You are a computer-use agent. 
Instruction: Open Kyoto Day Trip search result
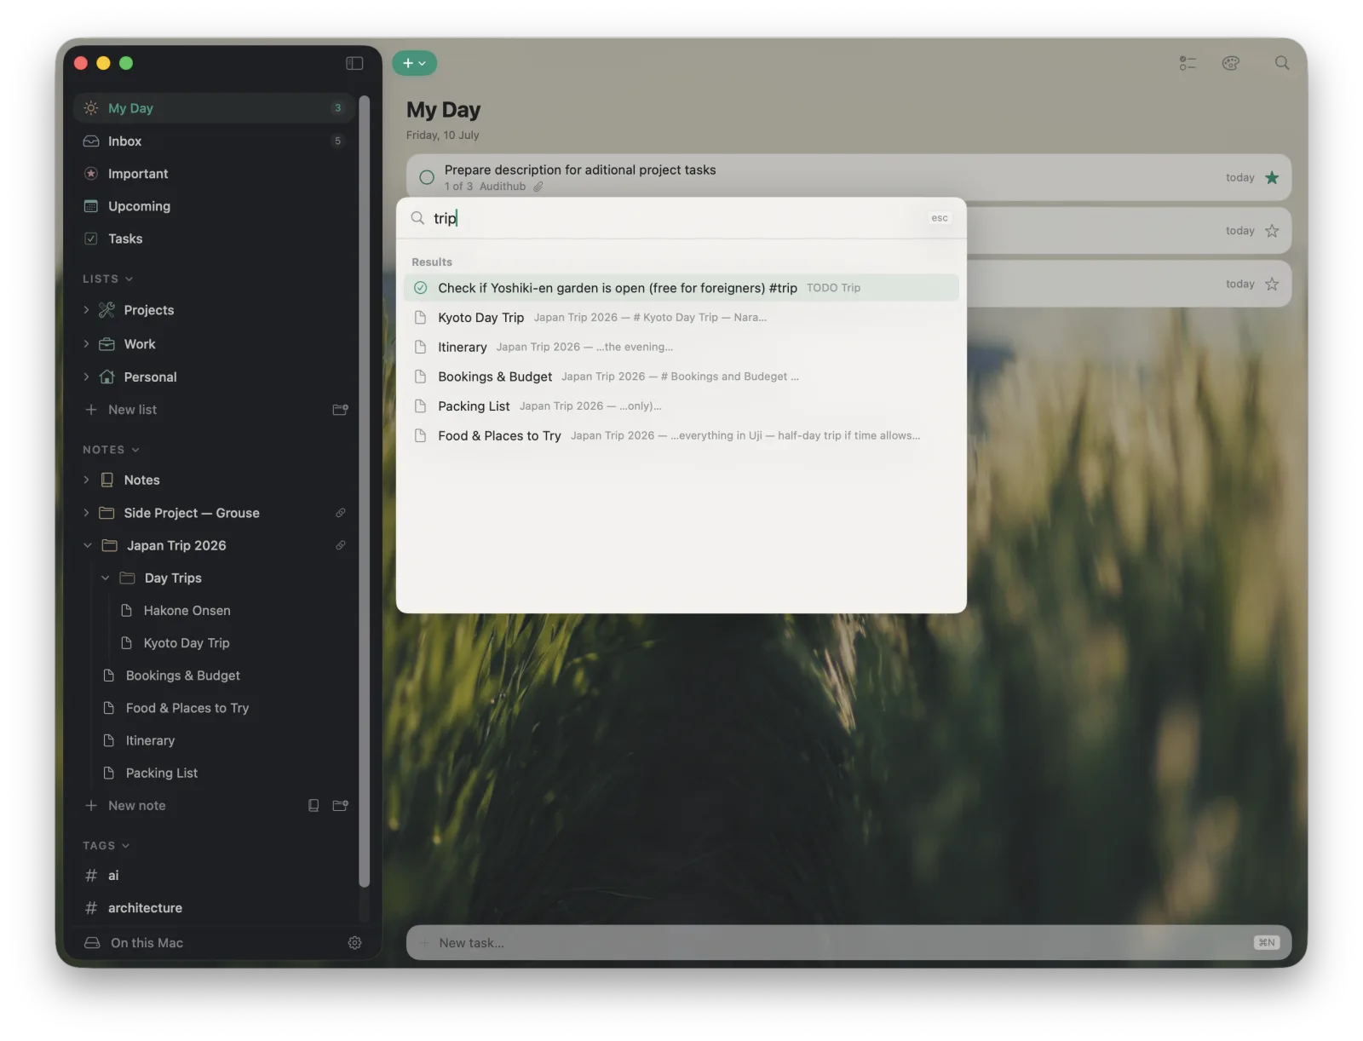click(x=681, y=318)
